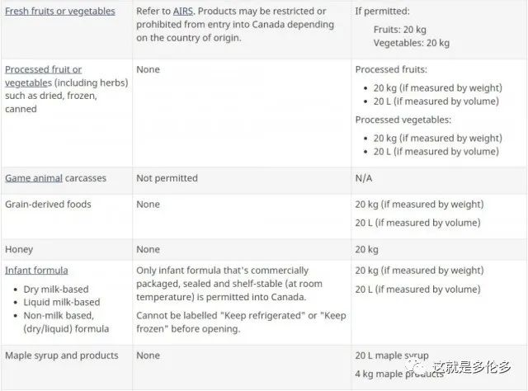
Task: Open the Fresh fruits or vegetables link
Action: point(60,11)
